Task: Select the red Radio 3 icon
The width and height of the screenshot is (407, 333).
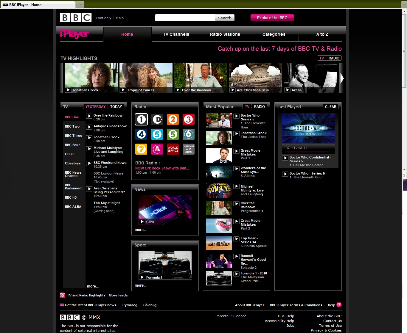Action: click(189, 120)
